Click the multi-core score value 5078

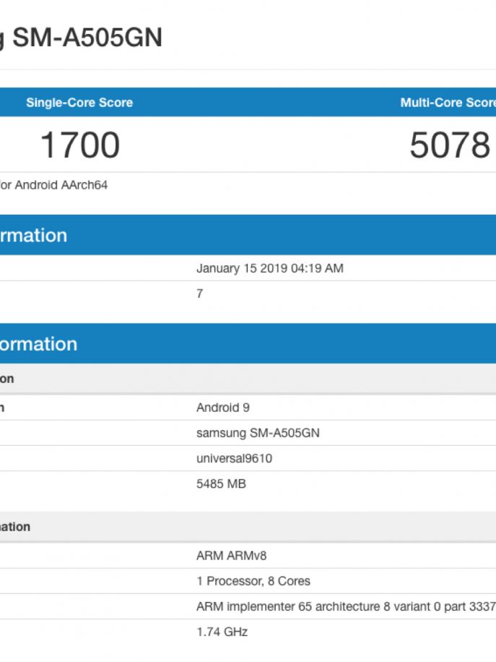pyautogui.click(x=449, y=145)
